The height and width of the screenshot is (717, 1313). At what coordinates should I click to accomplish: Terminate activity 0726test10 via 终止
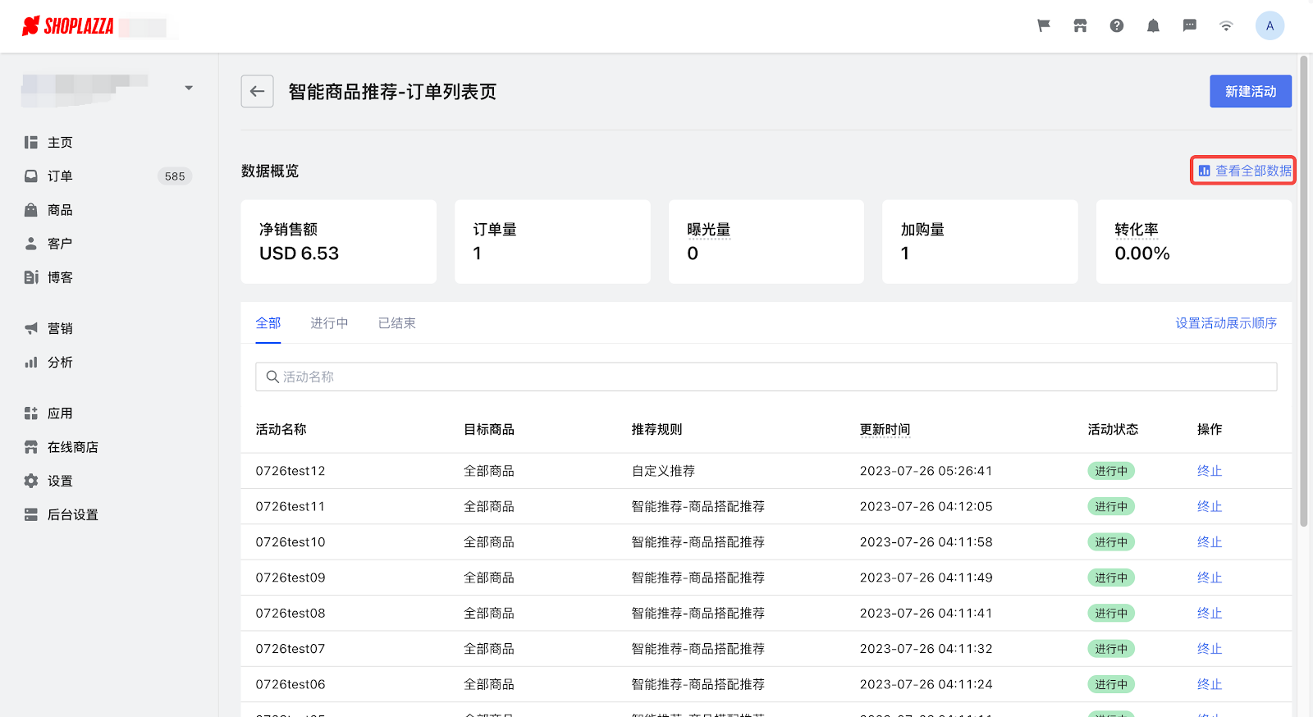click(1210, 542)
